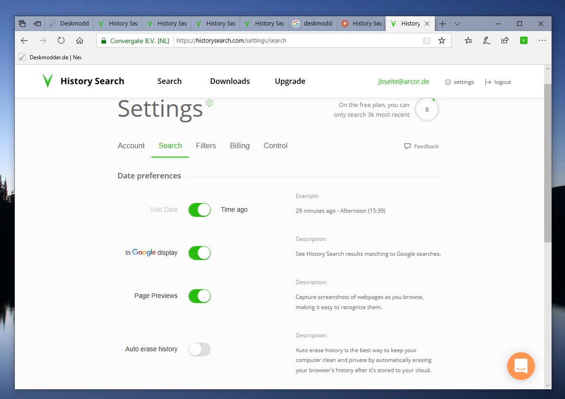Refresh the page with the reload icon
The width and height of the screenshot is (565, 399).
pyautogui.click(x=61, y=41)
